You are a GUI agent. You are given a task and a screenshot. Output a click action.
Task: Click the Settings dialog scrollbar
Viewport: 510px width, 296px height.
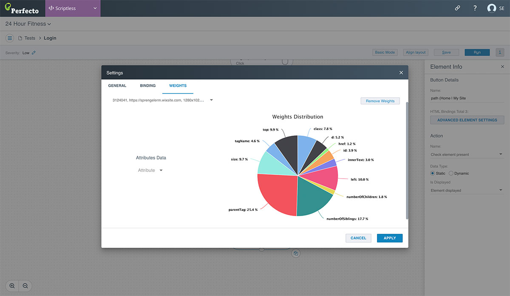(407, 161)
